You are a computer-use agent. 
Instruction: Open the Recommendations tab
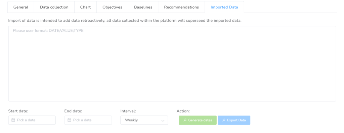pos(181,7)
